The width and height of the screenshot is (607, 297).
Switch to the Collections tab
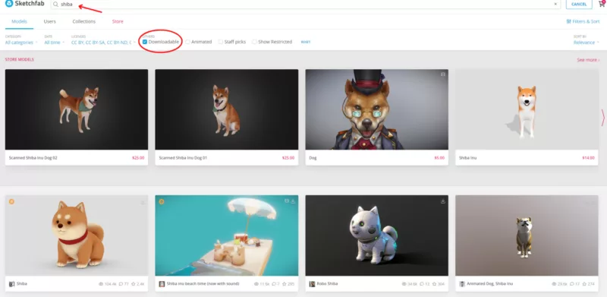point(84,21)
